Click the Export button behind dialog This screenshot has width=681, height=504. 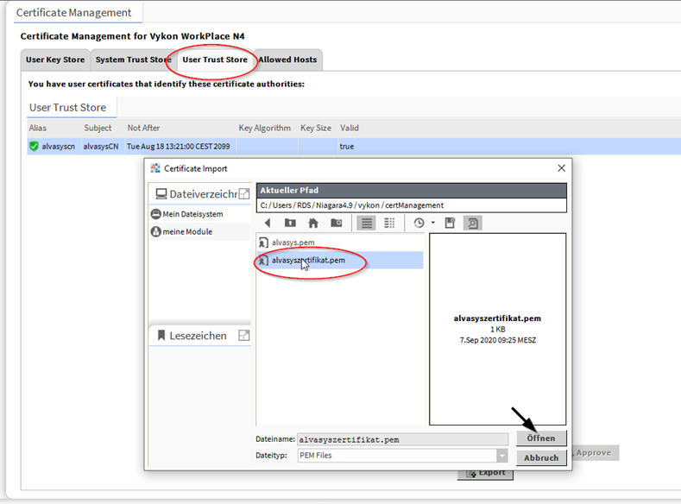(486, 475)
